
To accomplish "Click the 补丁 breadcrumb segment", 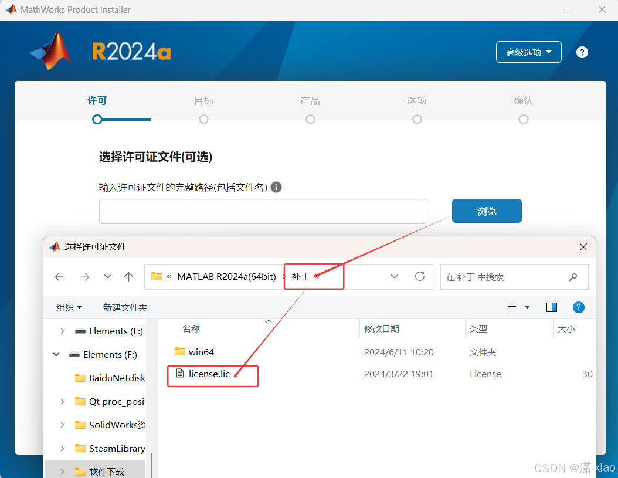I will (x=300, y=277).
